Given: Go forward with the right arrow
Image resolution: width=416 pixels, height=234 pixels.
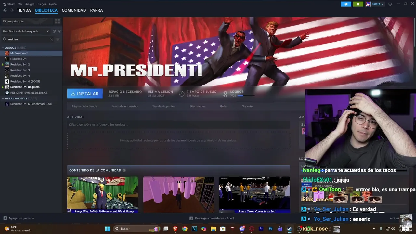Looking at the screenshot, I should (12, 10).
